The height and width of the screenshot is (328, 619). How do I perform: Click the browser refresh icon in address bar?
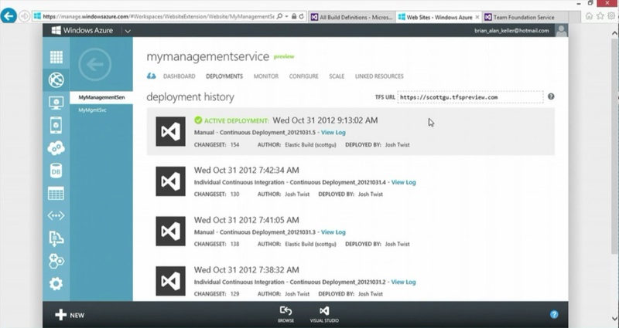pos(301,16)
